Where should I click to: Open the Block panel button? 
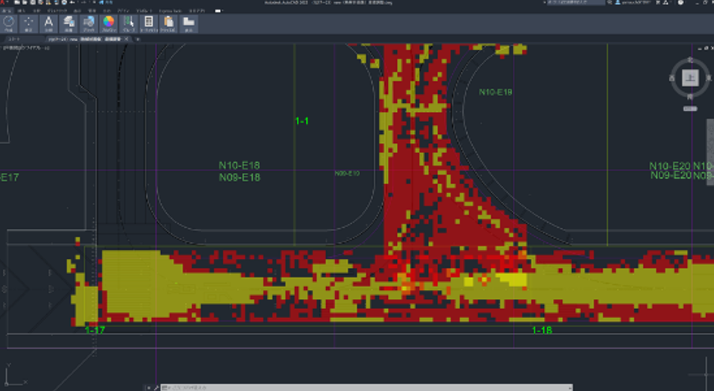click(89, 24)
